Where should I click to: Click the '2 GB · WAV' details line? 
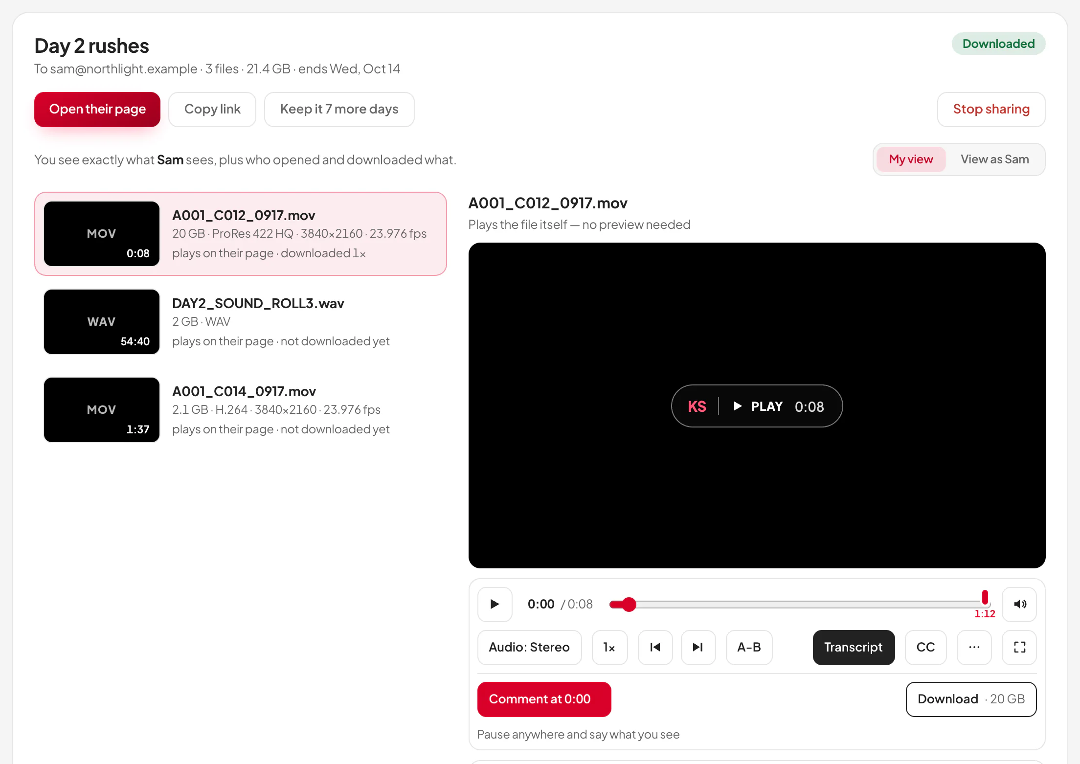[201, 321]
